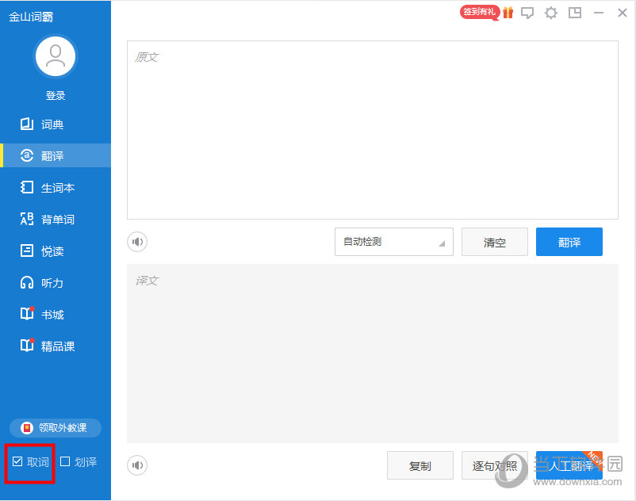
Task: Click the 译文 translation output area
Action: coord(373,354)
